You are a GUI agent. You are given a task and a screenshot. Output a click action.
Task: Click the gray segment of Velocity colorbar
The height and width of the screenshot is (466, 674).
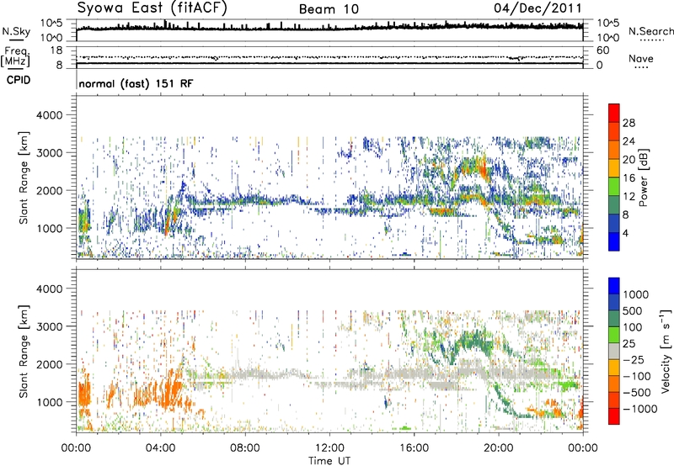pos(614,351)
